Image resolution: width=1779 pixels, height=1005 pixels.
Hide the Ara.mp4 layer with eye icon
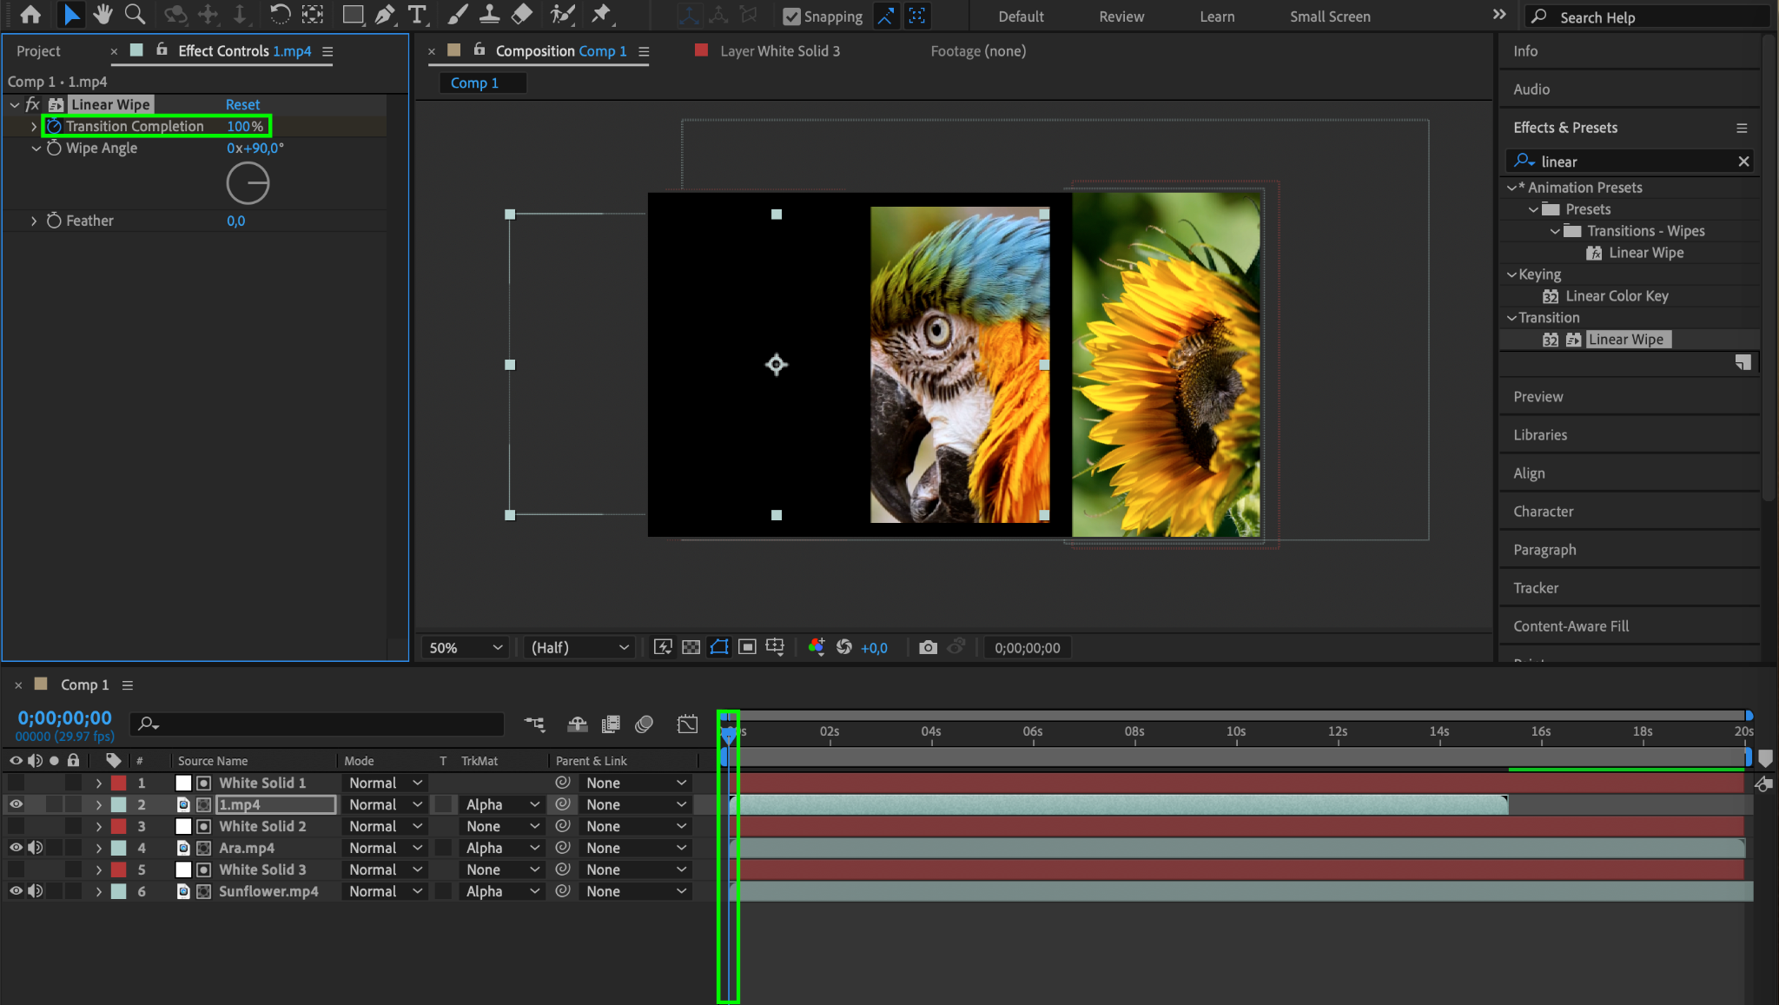point(16,847)
